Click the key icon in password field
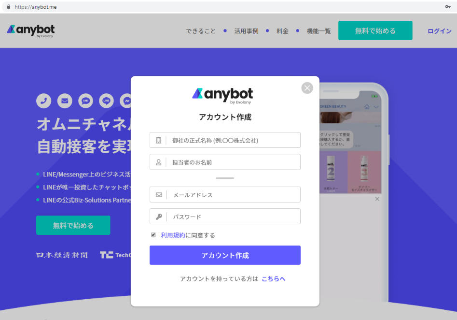457x320 pixels. coord(159,217)
